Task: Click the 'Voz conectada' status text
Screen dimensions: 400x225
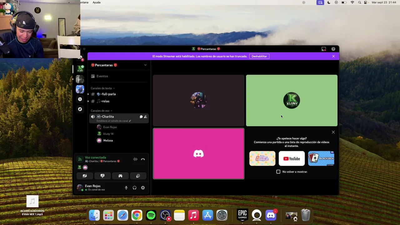Action: [95, 157]
